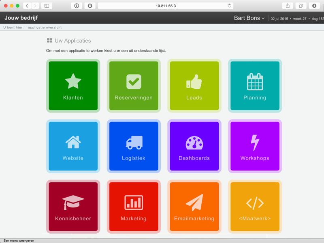Click the 1Password toolbar icon
324x243 pixels.
coord(77,6)
